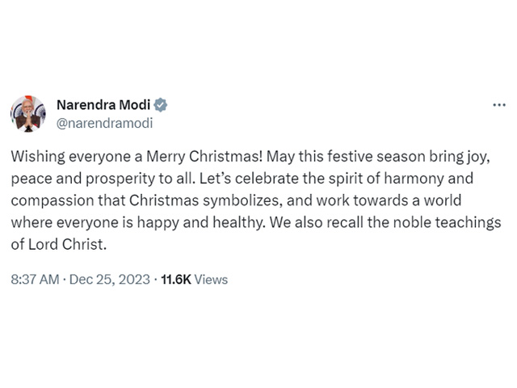Open the Narendra Modi display name link
The image size is (517, 388).
[x=103, y=105]
